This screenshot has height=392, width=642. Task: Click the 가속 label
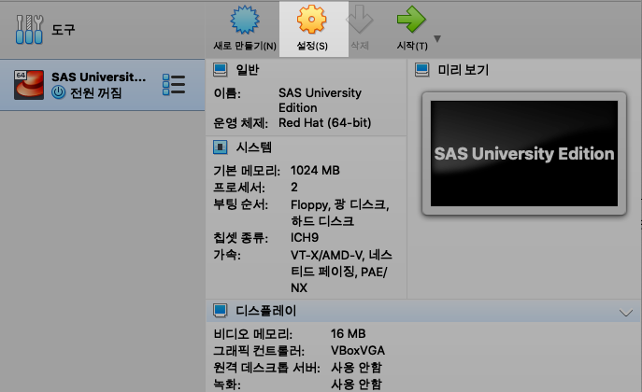(227, 255)
